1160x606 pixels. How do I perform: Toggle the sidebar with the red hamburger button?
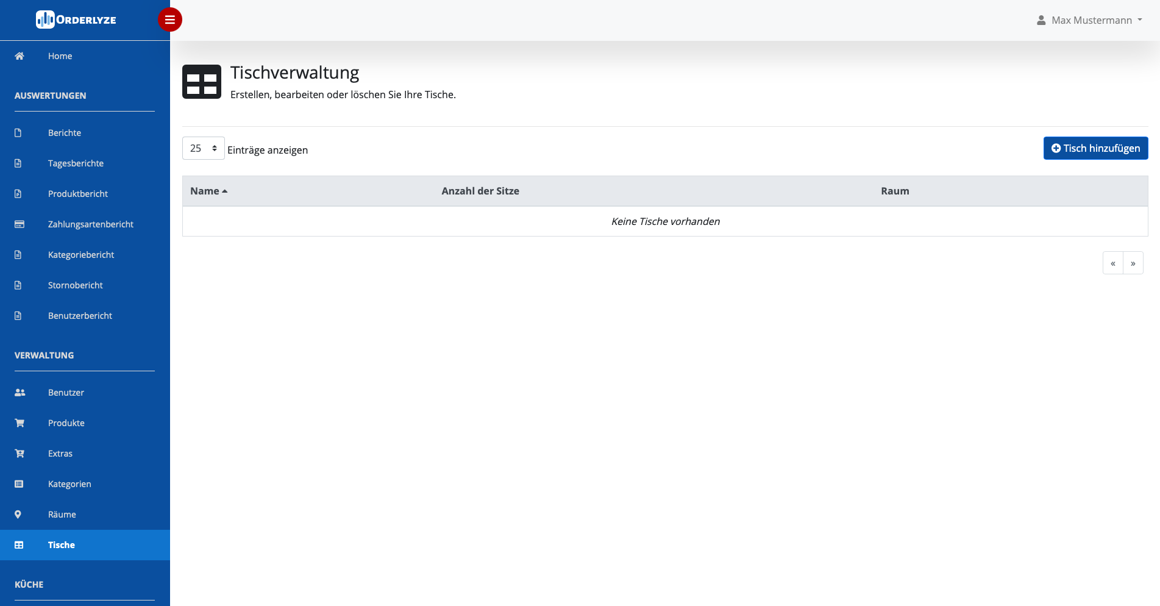tap(170, 20)
